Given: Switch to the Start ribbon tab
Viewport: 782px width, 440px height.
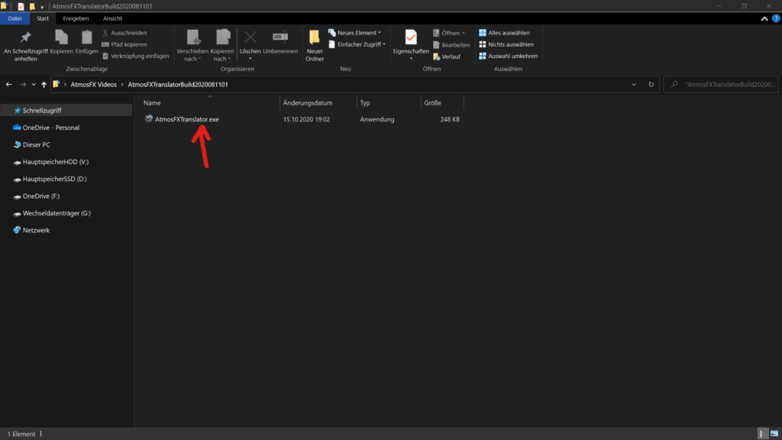Looking at the screenshot, I should (43, 18).
